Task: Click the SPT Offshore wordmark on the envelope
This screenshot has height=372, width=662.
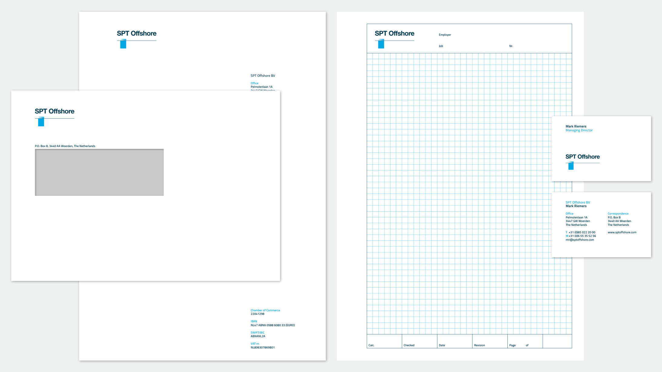Action: (x=55, y=111)
